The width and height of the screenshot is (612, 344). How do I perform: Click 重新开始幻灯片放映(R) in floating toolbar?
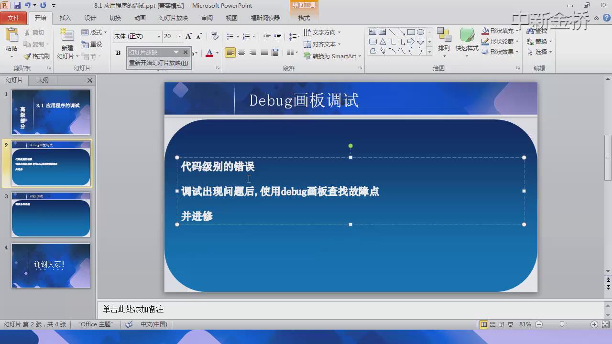pyautogui.click(x=158, y=63)
